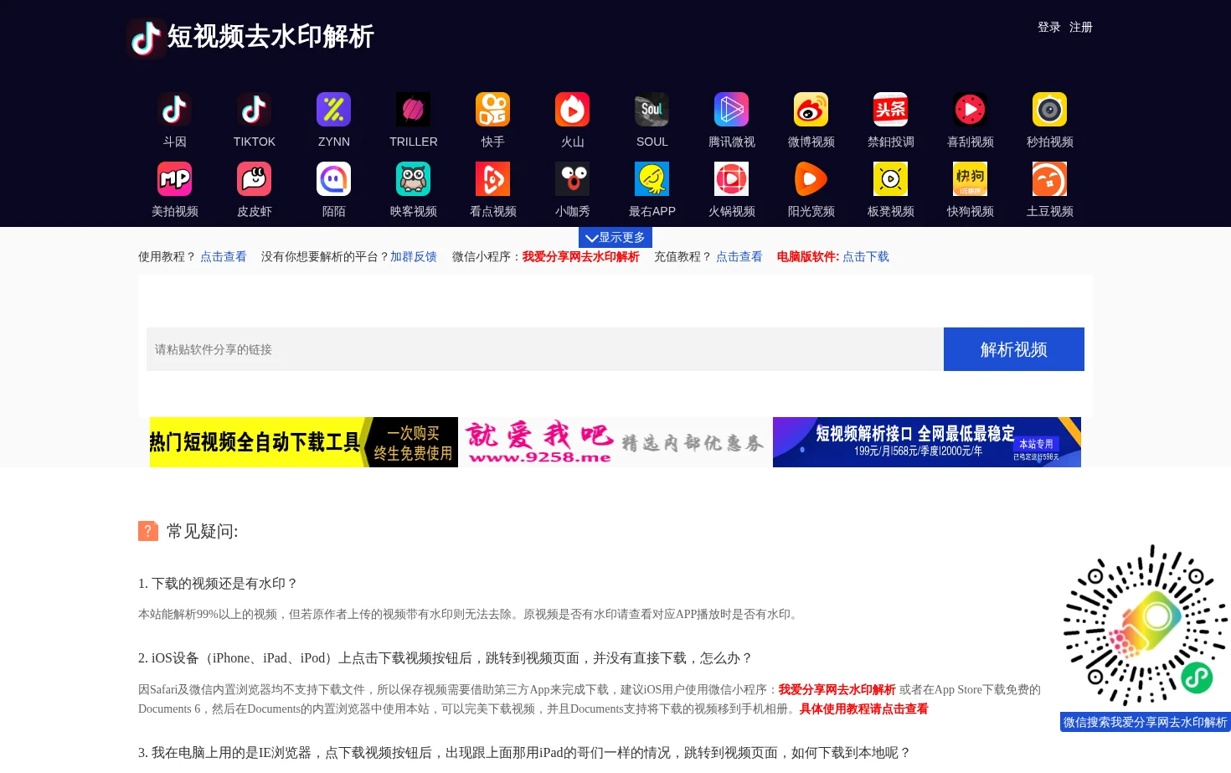Open the 登录 login link
This screenshot has width=1231, height=773.
[x=1049, y=27]
